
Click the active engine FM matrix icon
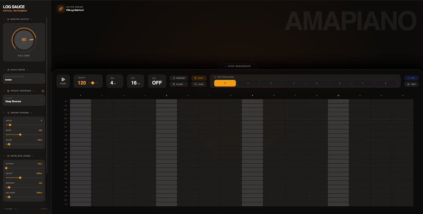(x=61, y=8)
